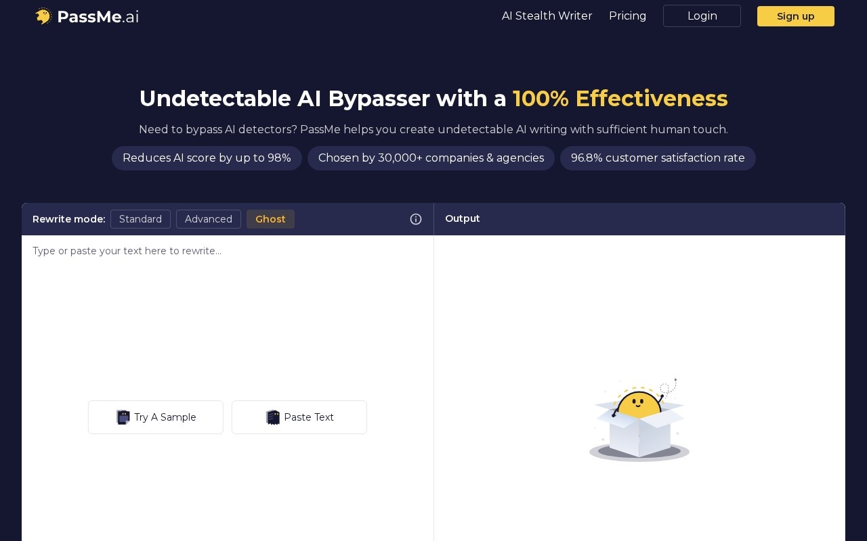
Task: Click the PassMe.ai brand name text
Action: pyautogui.click(x=98, y=17)
